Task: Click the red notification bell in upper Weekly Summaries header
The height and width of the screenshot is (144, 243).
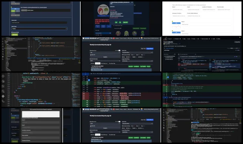Action: coord(114,38)
